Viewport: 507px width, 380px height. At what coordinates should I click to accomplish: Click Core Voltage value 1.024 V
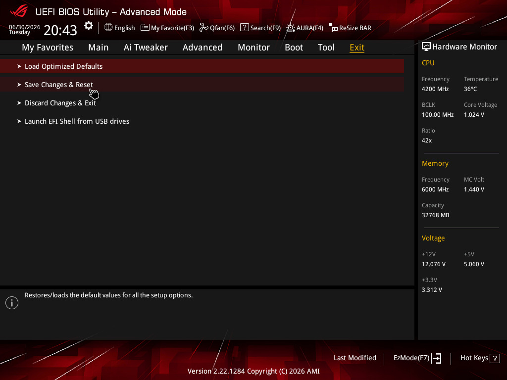pos(474,115)
